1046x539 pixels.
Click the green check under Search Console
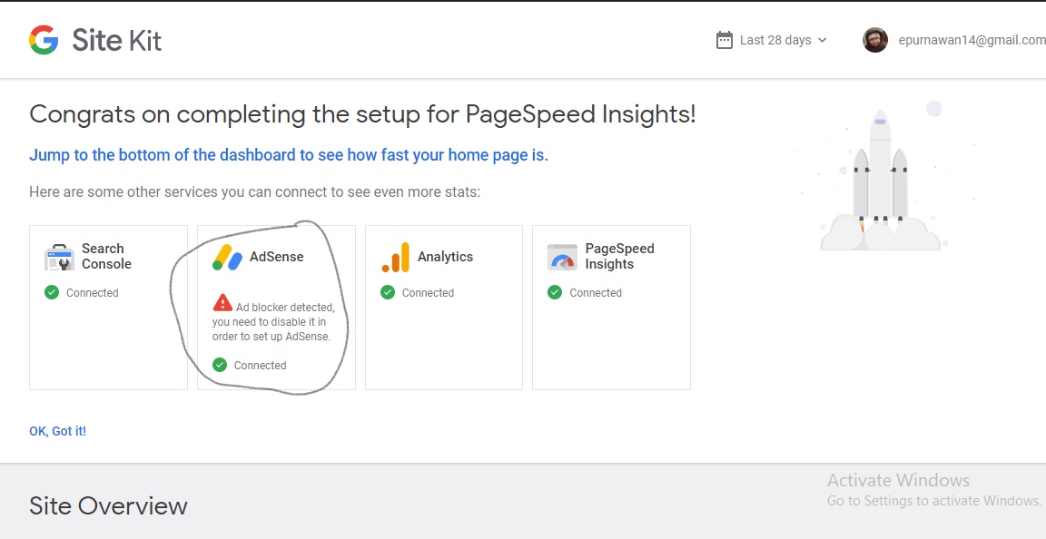(x=52, y=292)
